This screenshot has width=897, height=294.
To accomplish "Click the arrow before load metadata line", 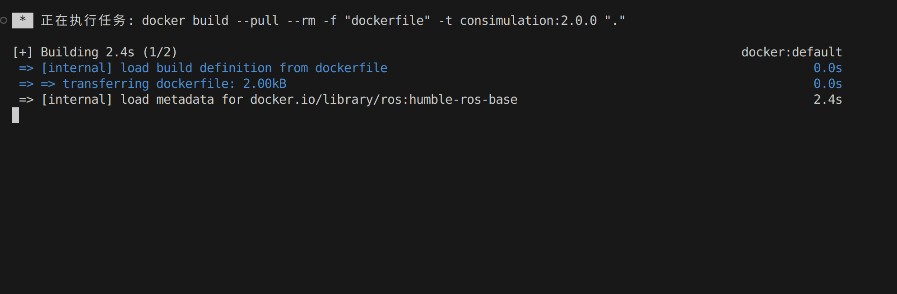I will [26, 100].
